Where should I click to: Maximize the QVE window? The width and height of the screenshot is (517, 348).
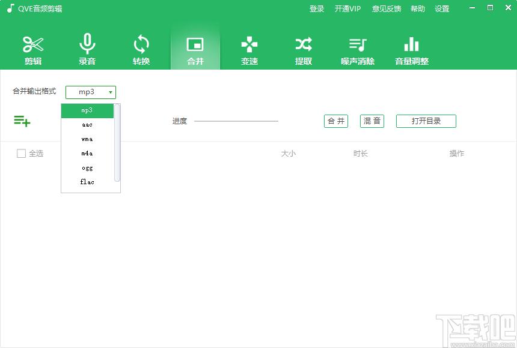click(491, 8)
